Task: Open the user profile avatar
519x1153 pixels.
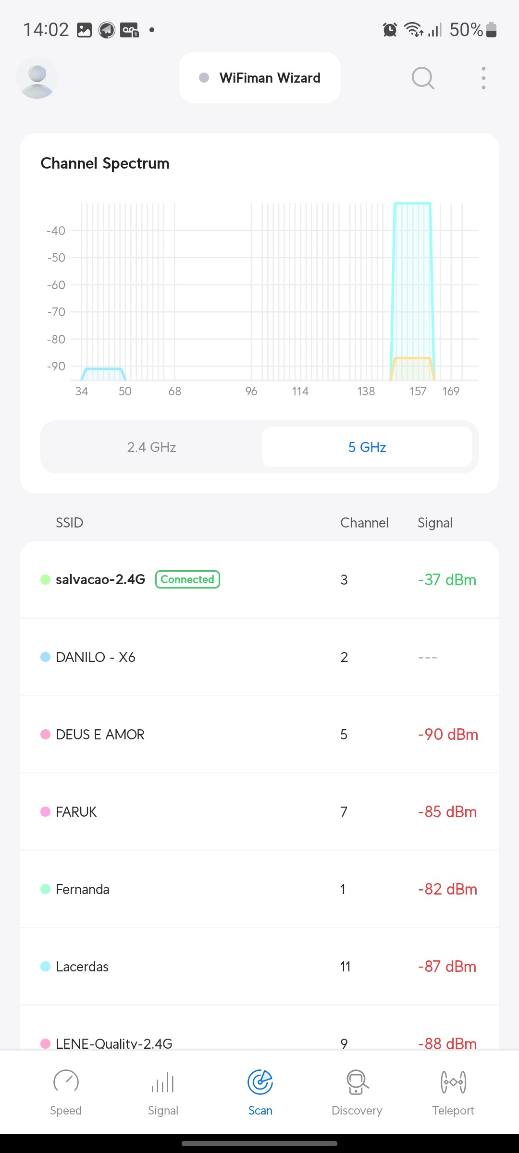Action: click(x=37, y=78)
